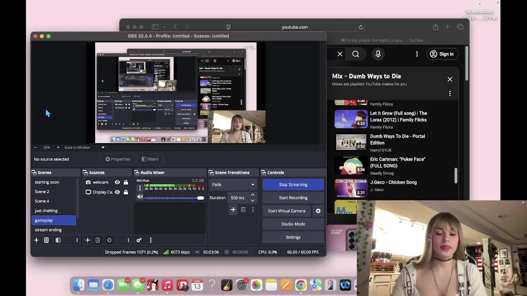The width and height of the screenshot is (527, 296).
Task: Open advanced audio properties gears icon
Action: (139, 240)
